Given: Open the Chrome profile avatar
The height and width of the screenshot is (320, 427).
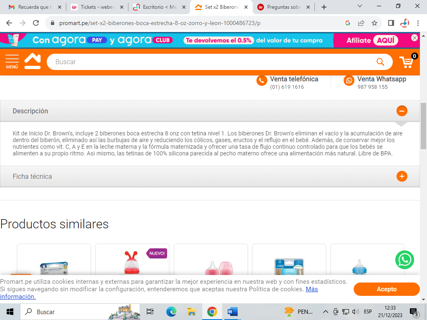Looking at the screenshot, I should click(x=404, y=23).
